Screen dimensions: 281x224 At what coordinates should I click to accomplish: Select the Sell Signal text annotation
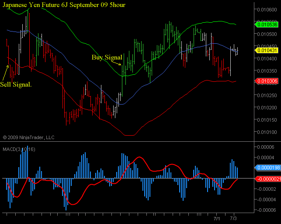click(16, 84)
